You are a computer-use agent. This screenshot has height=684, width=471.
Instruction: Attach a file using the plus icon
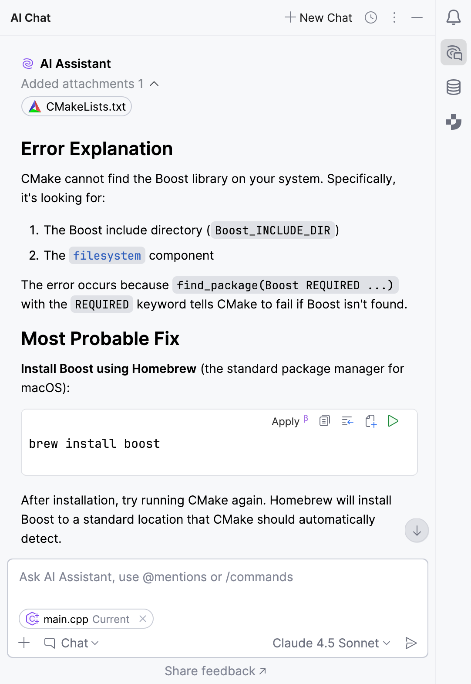pyautogui.click(x=24, y=643)
